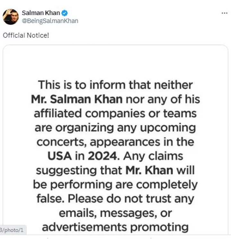Viewport: 231px width, 239px height.
Task: Click the line "are organizing any upcoming"
Action: click(x=116, y=128)
